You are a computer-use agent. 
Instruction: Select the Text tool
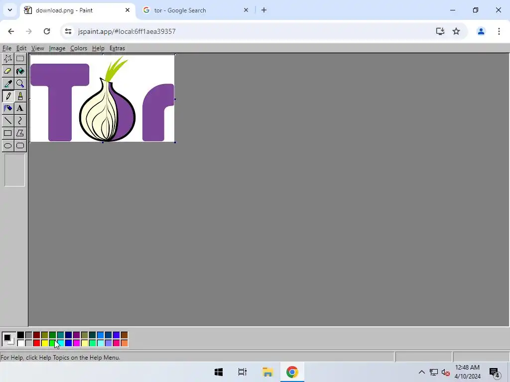point(20,108)
